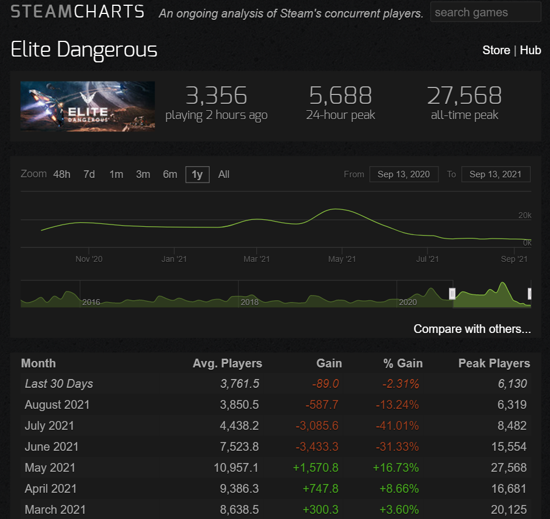The image size is (550, 519).
Task: Click the -41.01% gain in July 2021 row
Action: (397, 426)
